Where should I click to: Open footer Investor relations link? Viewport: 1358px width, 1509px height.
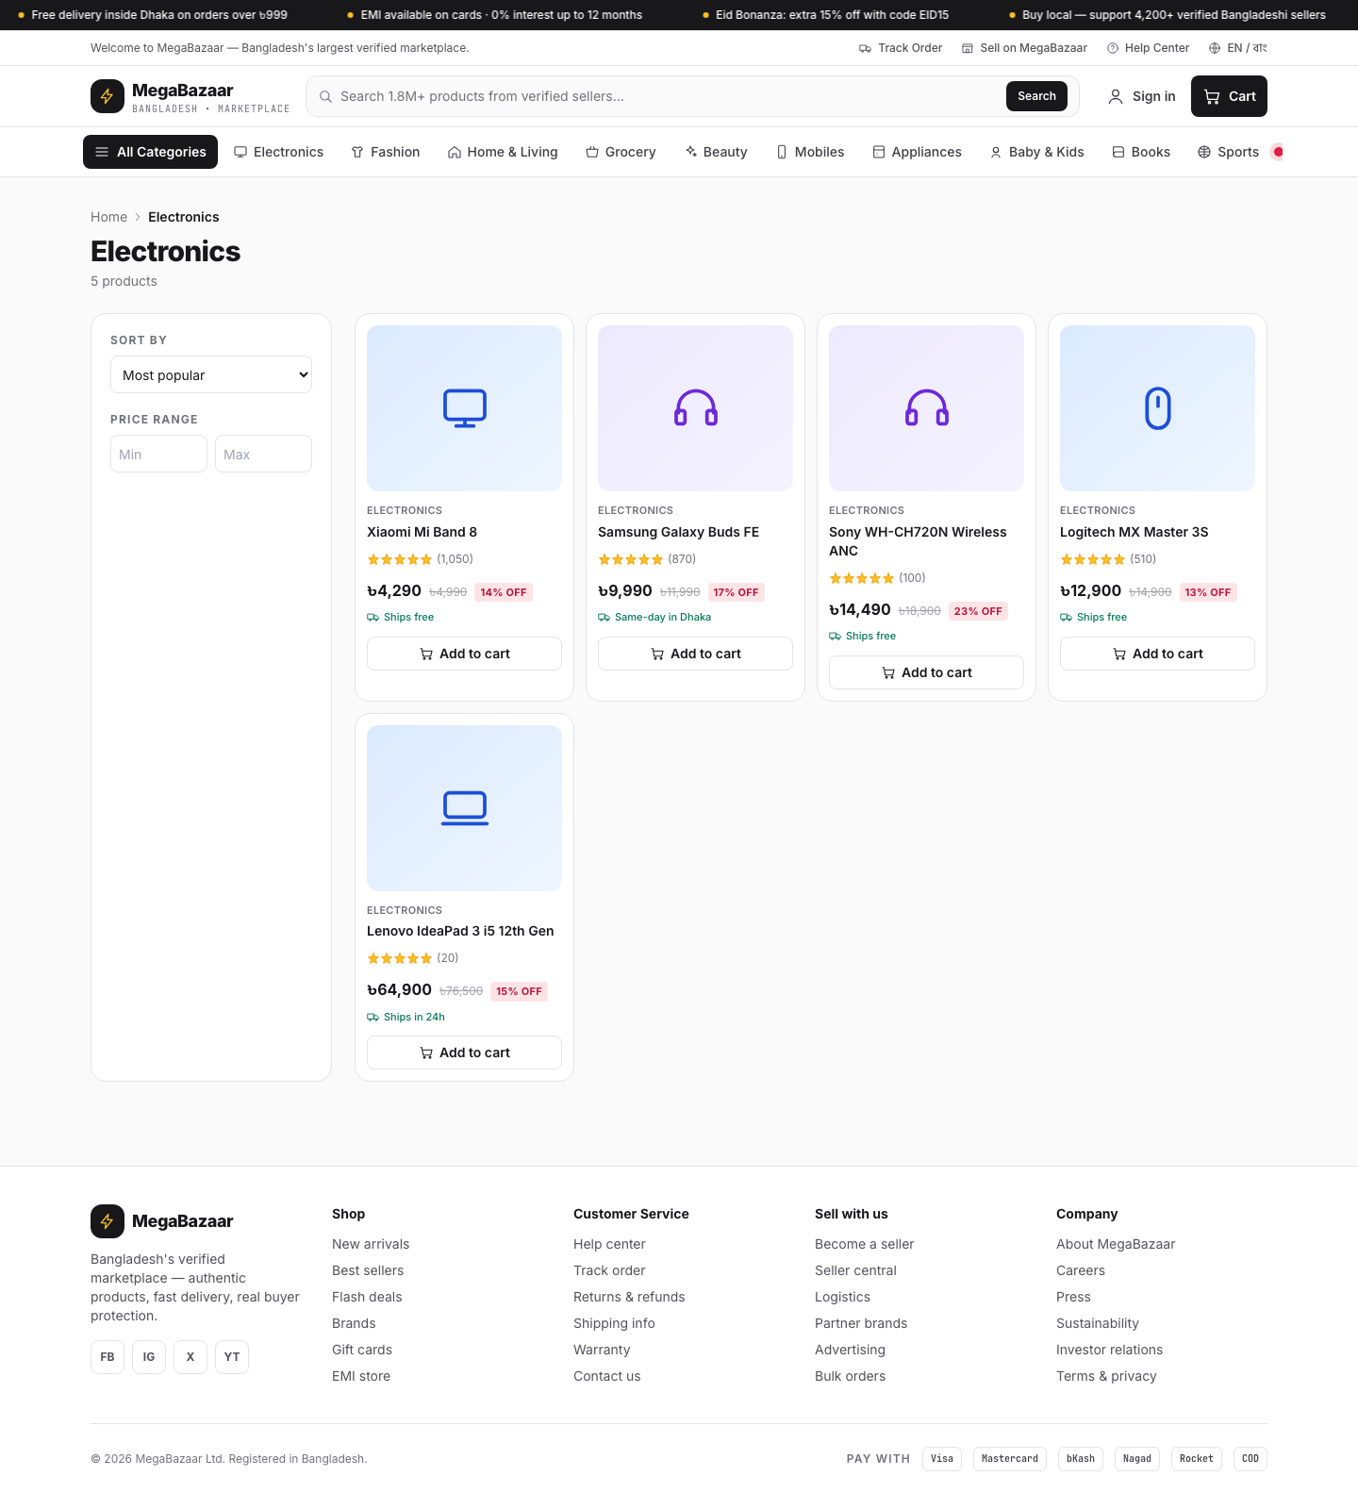(1109, 1350)
